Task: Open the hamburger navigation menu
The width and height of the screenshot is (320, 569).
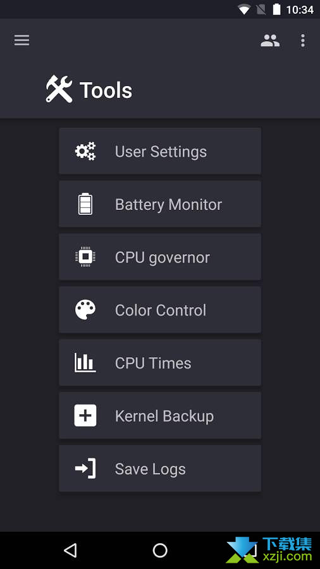Action: tap(22, 40)
